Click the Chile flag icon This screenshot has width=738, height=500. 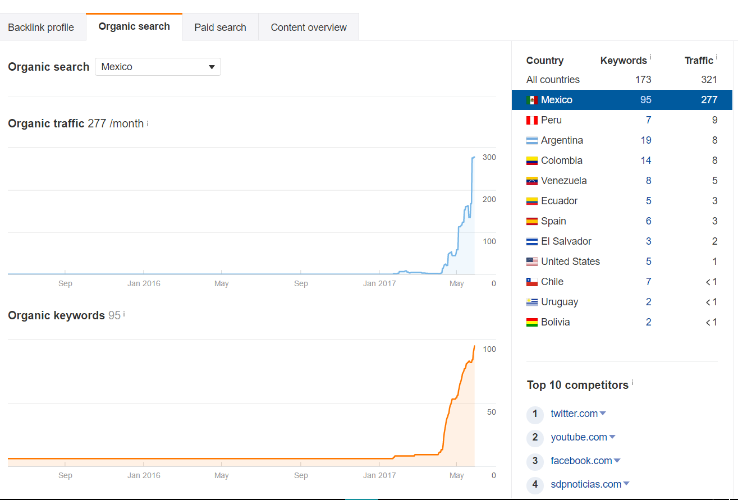point(532,282)
